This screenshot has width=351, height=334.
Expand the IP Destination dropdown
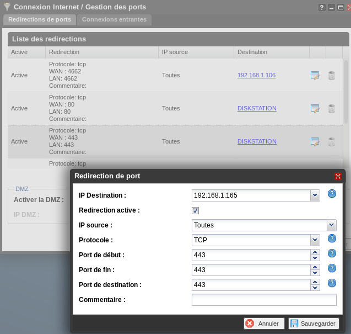[x=315, y=195]
